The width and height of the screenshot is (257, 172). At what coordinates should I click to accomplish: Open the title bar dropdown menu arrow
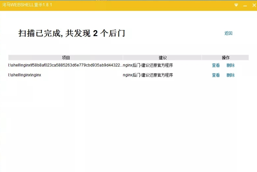tap(236, 5)
